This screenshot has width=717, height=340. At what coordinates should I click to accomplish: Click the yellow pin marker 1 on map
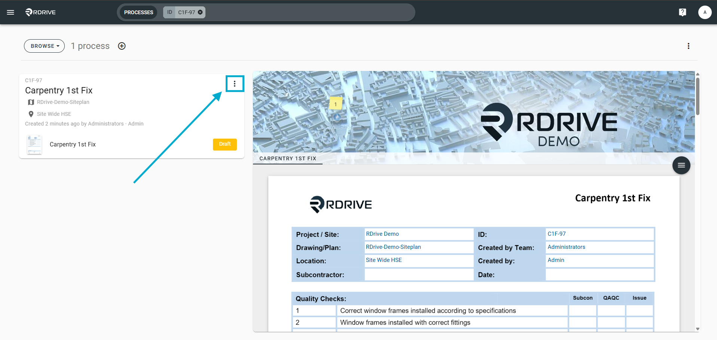[336, 103]
